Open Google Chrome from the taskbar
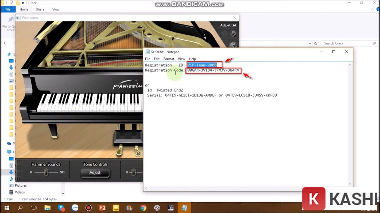The image size is (380, 213). coord(143,208)
